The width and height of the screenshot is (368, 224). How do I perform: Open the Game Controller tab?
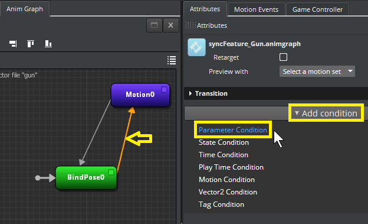[x=317, y=9]
